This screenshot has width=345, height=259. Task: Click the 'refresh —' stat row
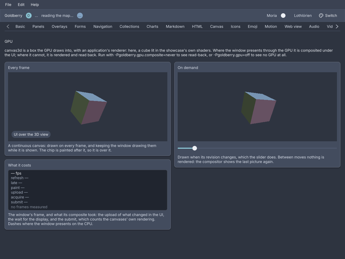click(20, 178)
